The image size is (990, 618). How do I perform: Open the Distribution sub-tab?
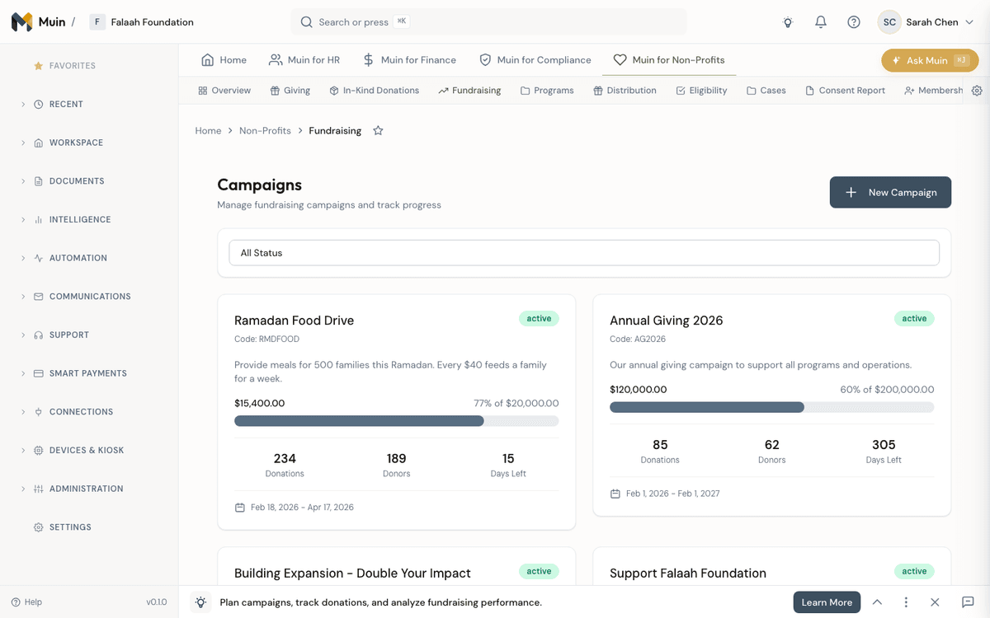tap(625, 91)
